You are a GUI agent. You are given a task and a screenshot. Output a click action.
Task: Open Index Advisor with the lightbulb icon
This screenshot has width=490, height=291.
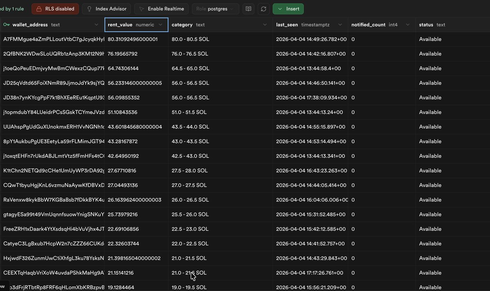click(x=106, y=9)
